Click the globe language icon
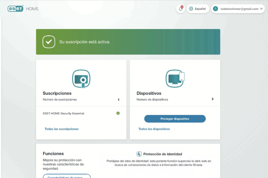This screenshot has height=178, width=268. [x=191, y=9]
